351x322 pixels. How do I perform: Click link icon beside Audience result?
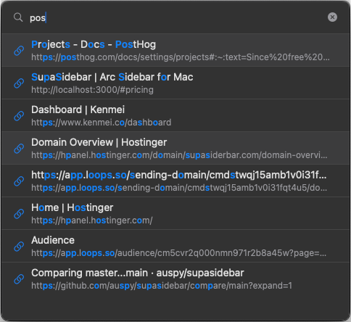19,247
